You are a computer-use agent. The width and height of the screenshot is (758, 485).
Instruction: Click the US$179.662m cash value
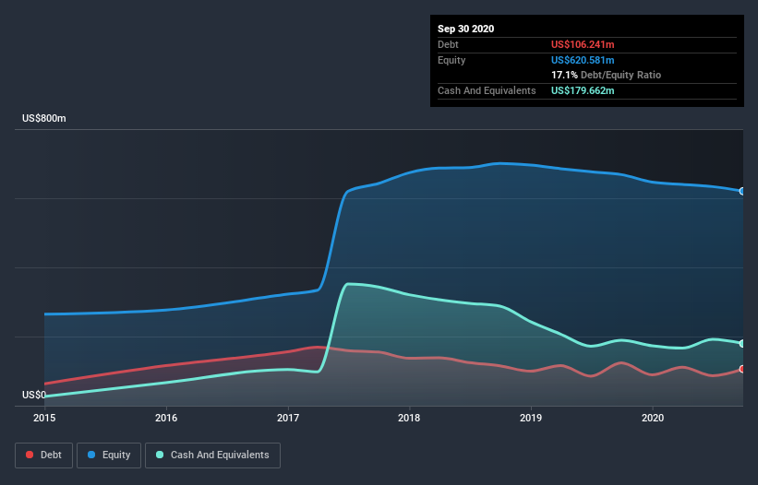coord(583,90)
